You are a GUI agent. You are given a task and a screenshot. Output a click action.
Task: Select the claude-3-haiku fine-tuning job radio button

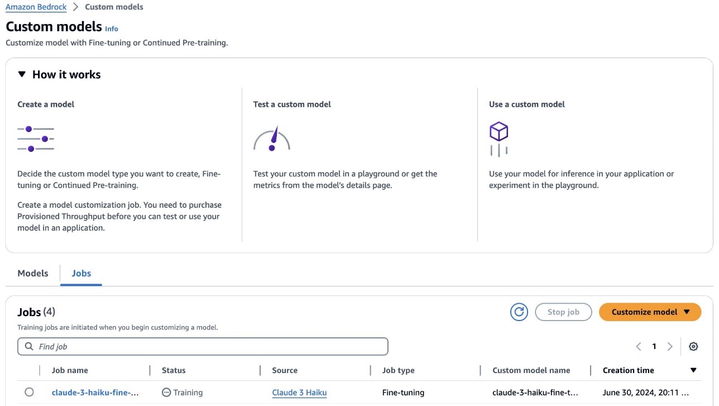29,393
